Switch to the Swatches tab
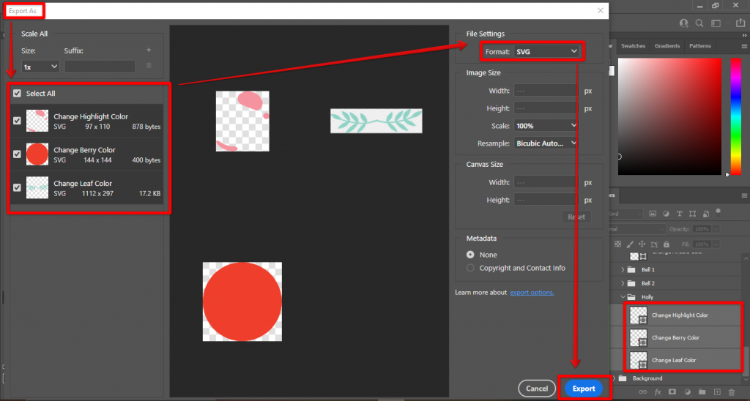Screen dimensions: 750x401 [633, 46]
